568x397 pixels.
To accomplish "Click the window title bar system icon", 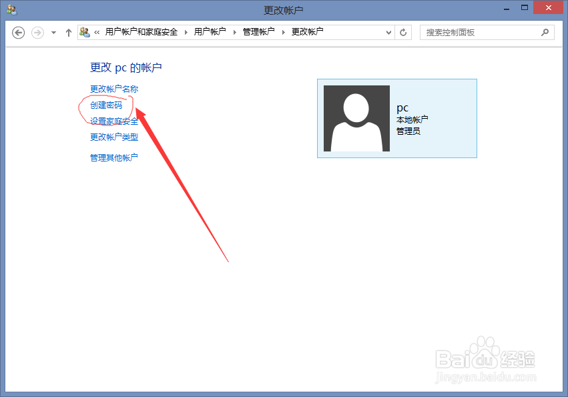I will click(x=12, y=10).
